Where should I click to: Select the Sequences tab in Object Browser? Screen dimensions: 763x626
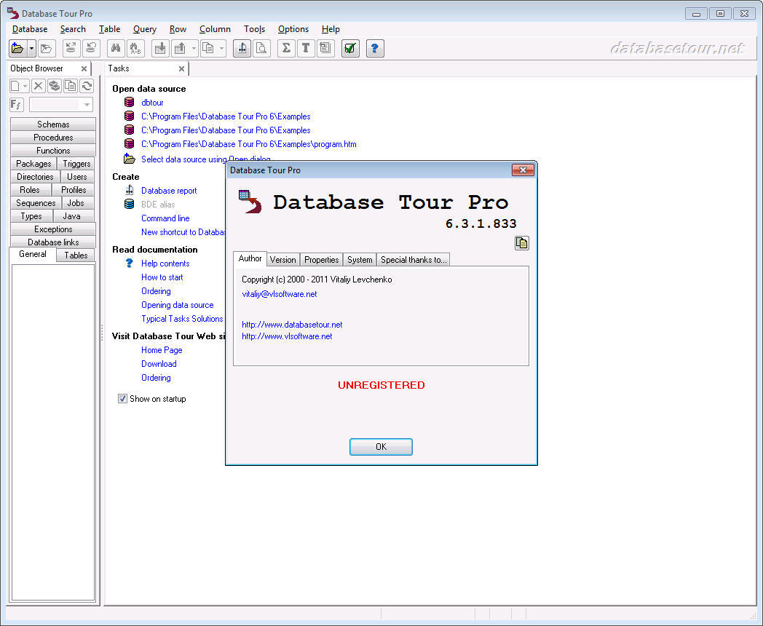point(36,203)
